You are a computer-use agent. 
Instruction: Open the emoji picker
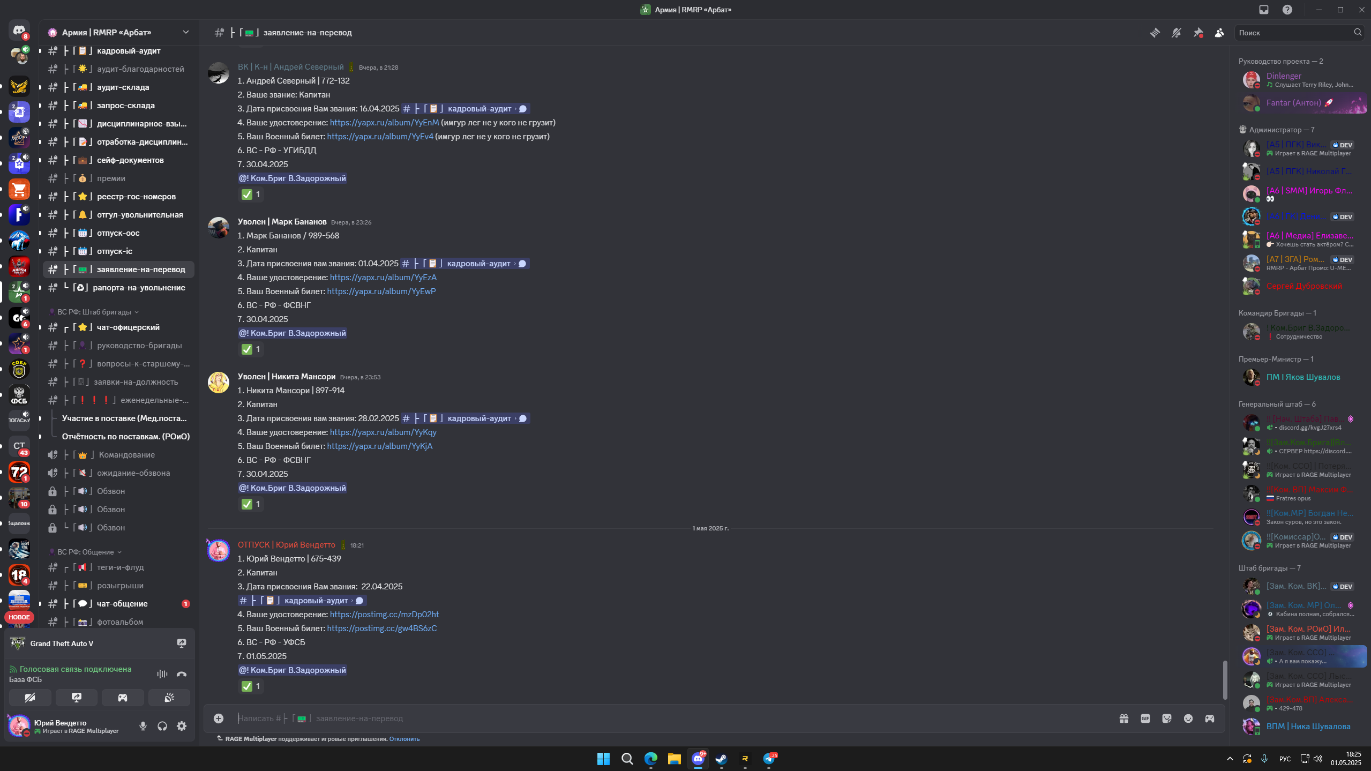[x=1188, y=718]
